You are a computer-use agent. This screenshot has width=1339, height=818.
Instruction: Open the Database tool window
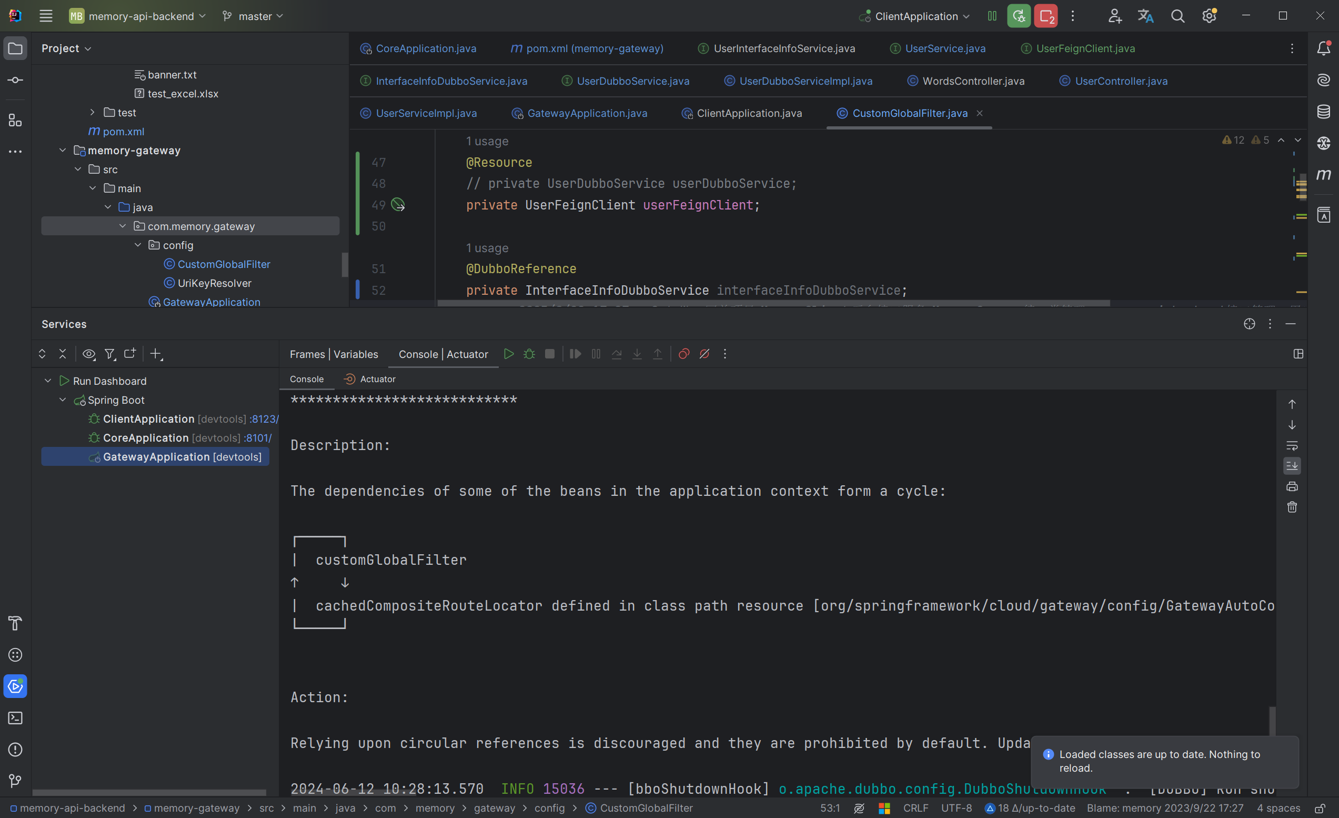pyautogui.click(x=1323, y=112)
